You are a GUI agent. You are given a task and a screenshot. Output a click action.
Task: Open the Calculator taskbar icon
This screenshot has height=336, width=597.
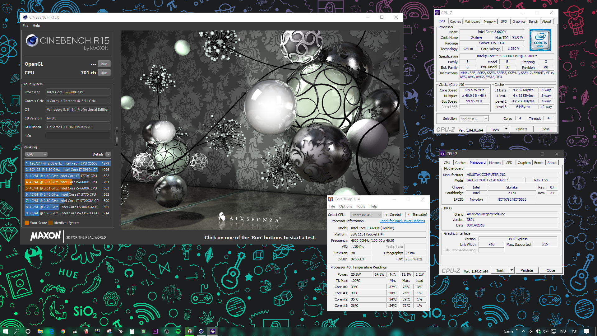pyautogui.click(x=132, y=331)
